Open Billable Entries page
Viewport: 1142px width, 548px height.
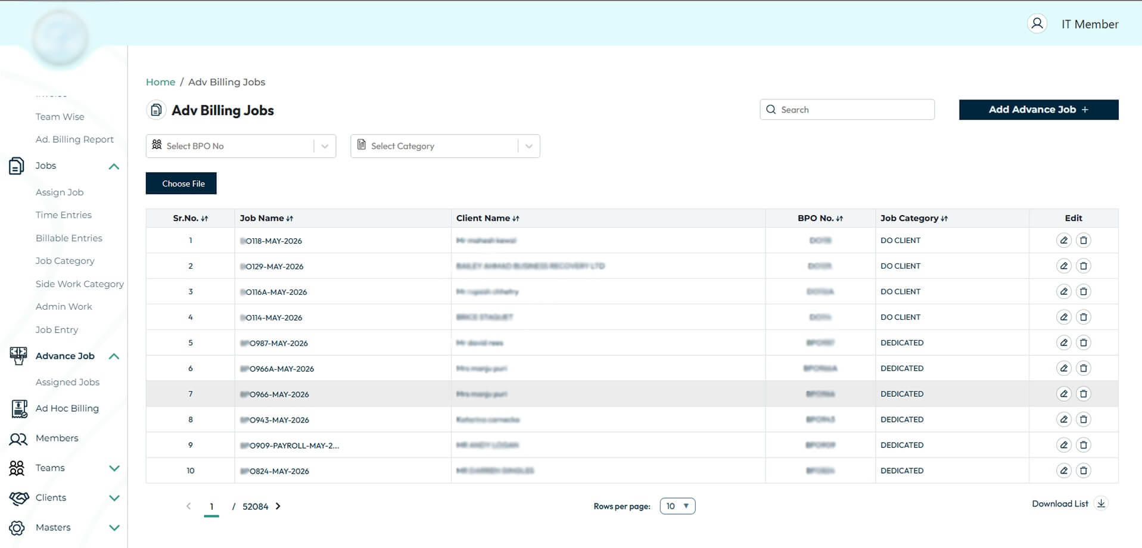pos(69,238)
